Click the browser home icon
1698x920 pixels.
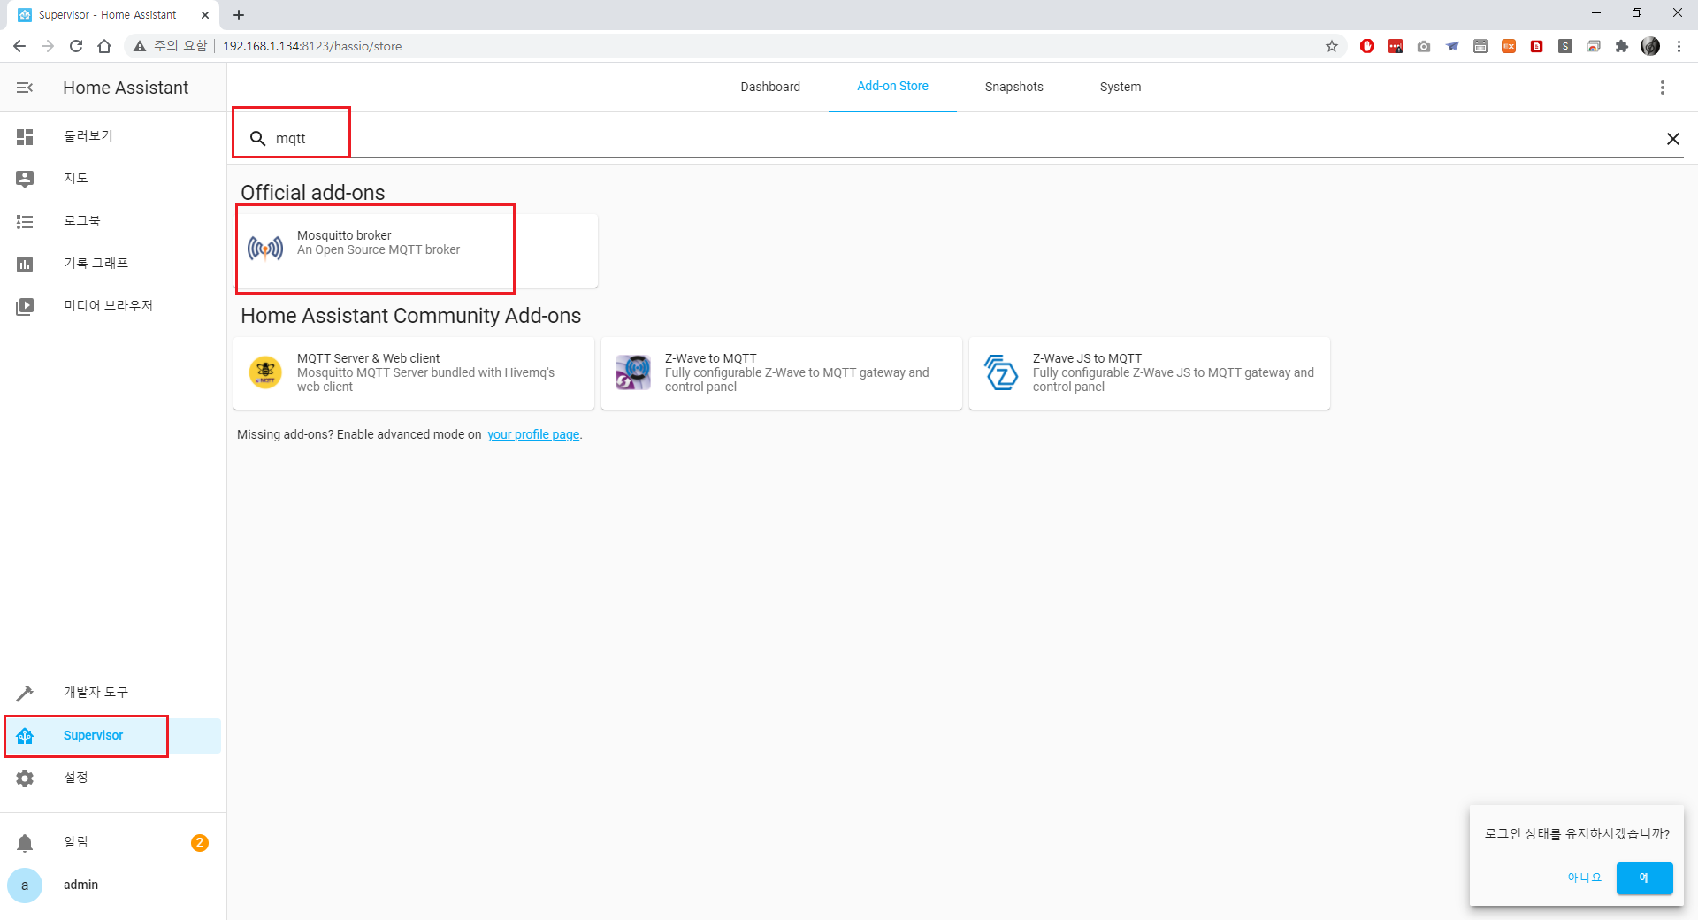coord(104,46)
